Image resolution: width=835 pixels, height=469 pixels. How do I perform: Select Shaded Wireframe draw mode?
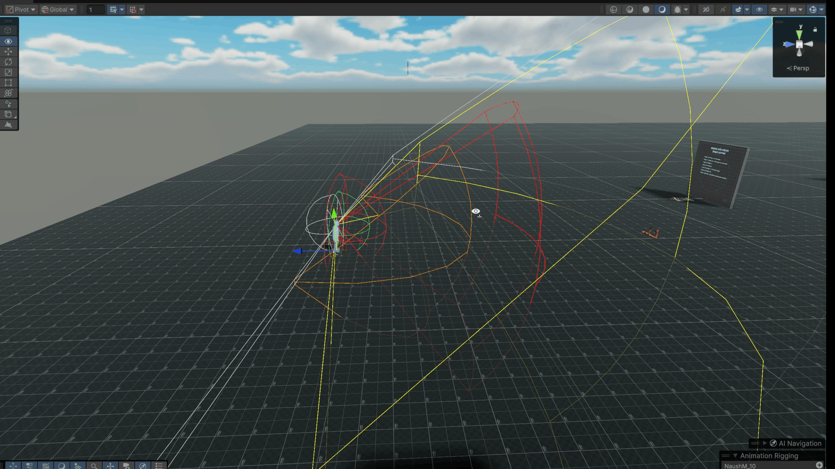tap(630, 10)
